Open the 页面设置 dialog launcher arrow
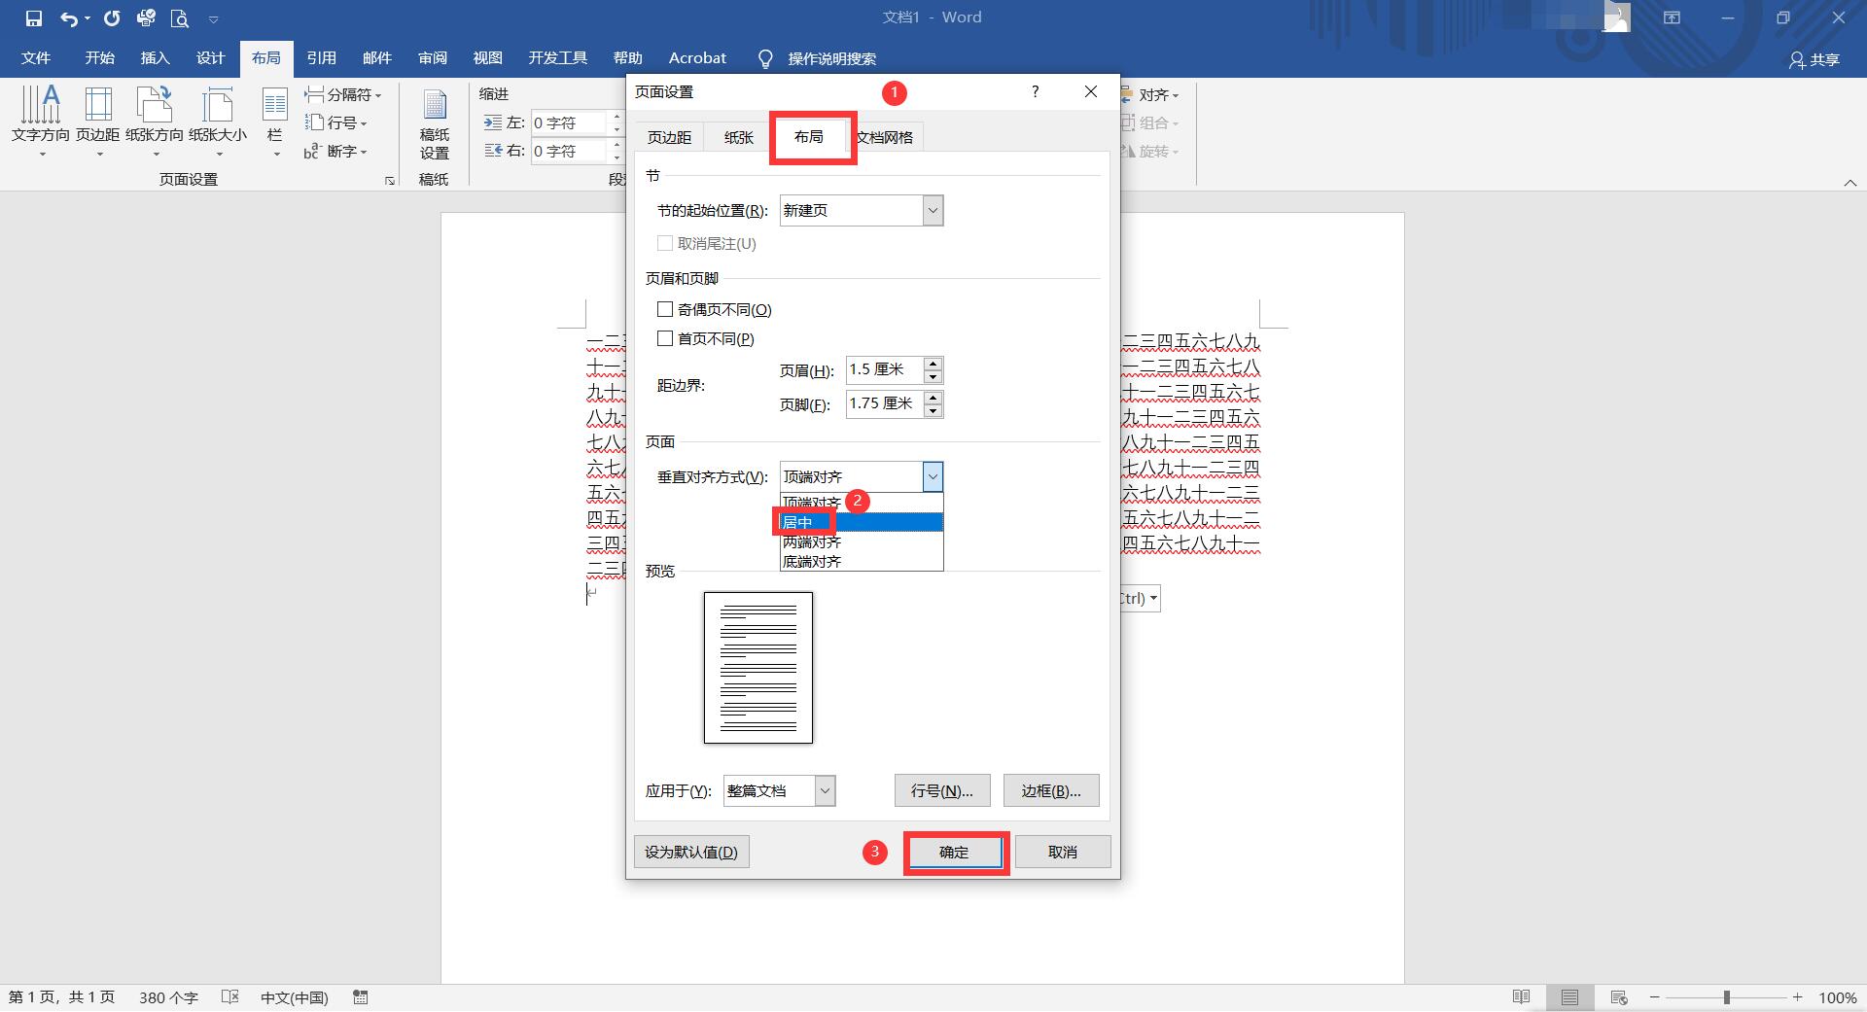Image resolution: width=1867 pixels, height=1012 pixels. (390, 181)
